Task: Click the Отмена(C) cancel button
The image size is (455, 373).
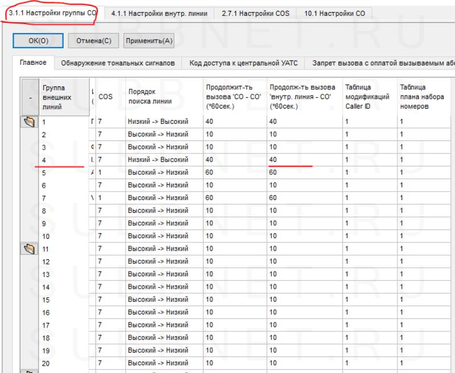Action: (x=90, y=40)
